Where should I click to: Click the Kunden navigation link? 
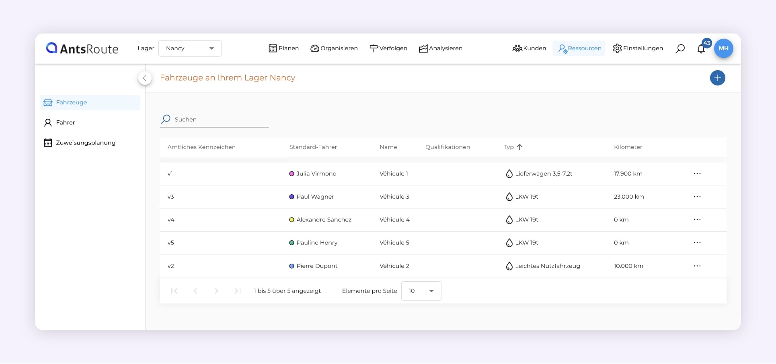529,49
